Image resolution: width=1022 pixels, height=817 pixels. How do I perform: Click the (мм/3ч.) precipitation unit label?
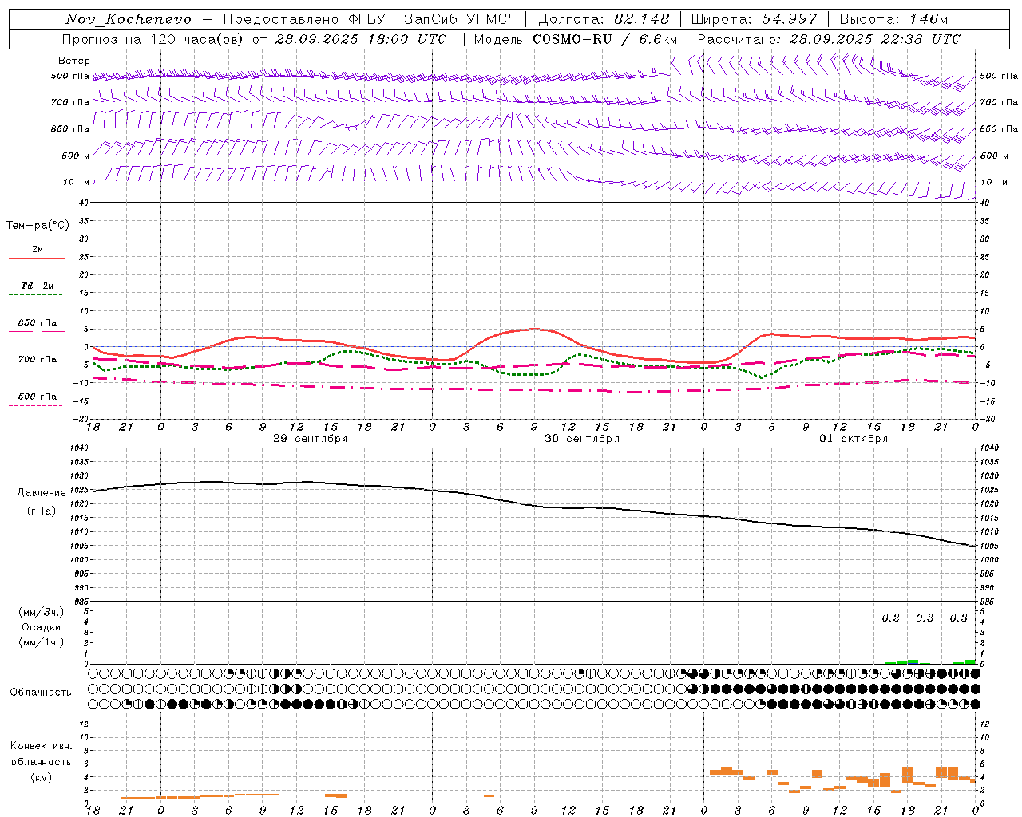click(42, 612)
